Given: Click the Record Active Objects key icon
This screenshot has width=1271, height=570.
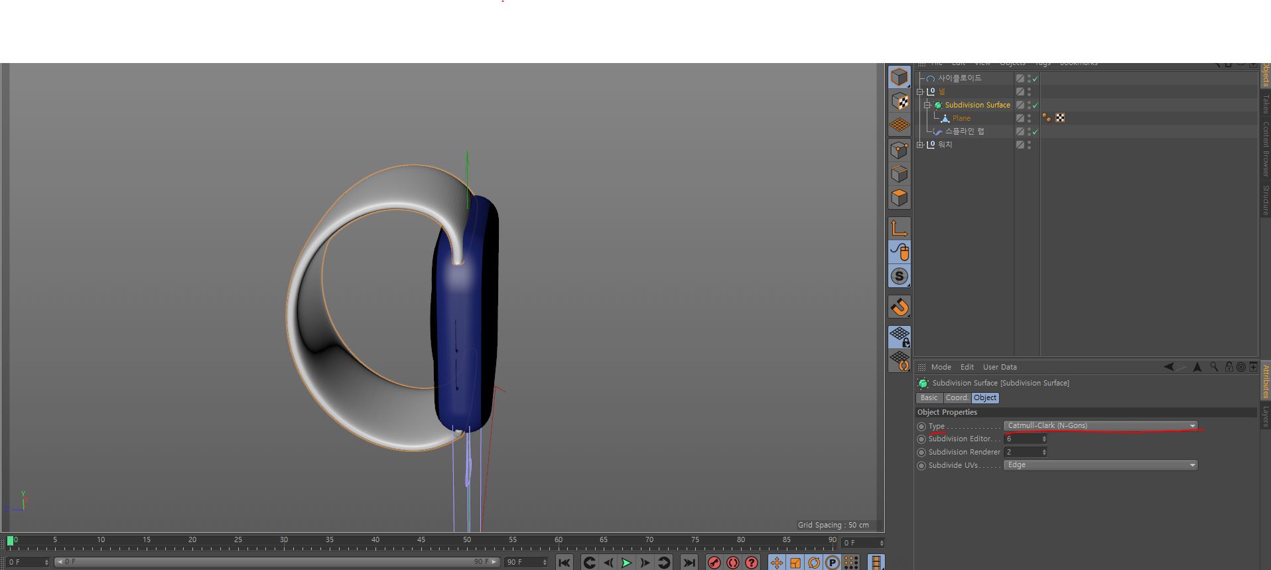Looking at the screenshot, I should tap(714, 563).
